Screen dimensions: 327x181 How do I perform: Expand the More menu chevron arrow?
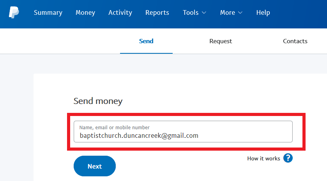click(240, 13)
